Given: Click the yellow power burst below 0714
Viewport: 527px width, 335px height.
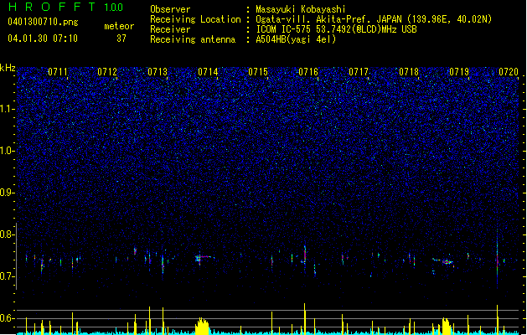Looking at the screenshot, I should click(202, 326).
